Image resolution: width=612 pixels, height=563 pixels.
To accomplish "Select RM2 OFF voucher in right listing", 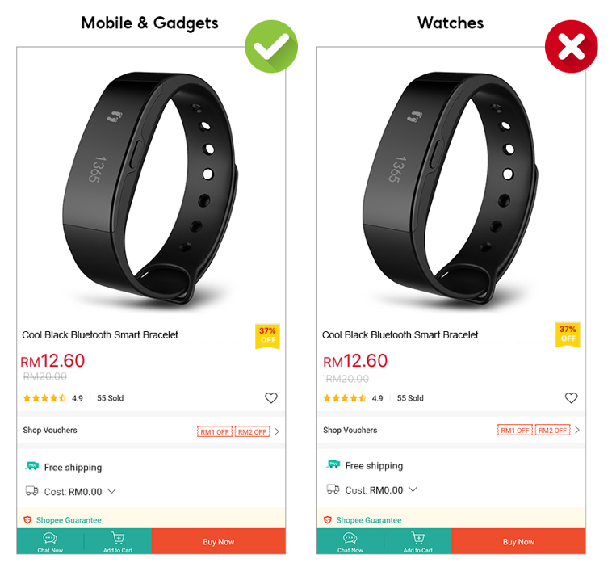I will [552, 430].
